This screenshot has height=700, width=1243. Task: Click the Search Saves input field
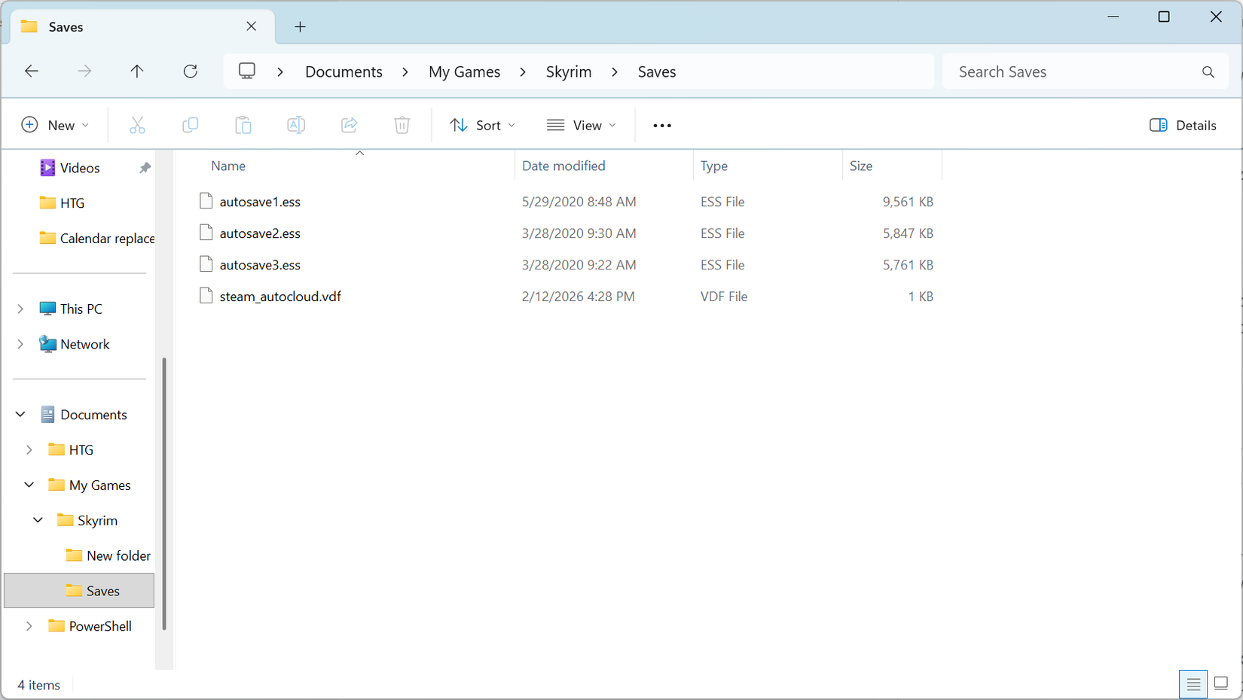pos(1073,72)
